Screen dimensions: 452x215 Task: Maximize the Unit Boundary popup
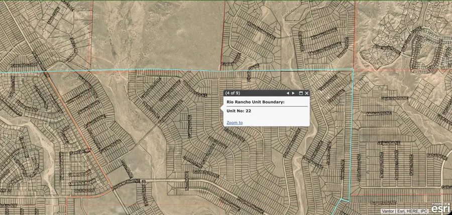pos(301,93)
